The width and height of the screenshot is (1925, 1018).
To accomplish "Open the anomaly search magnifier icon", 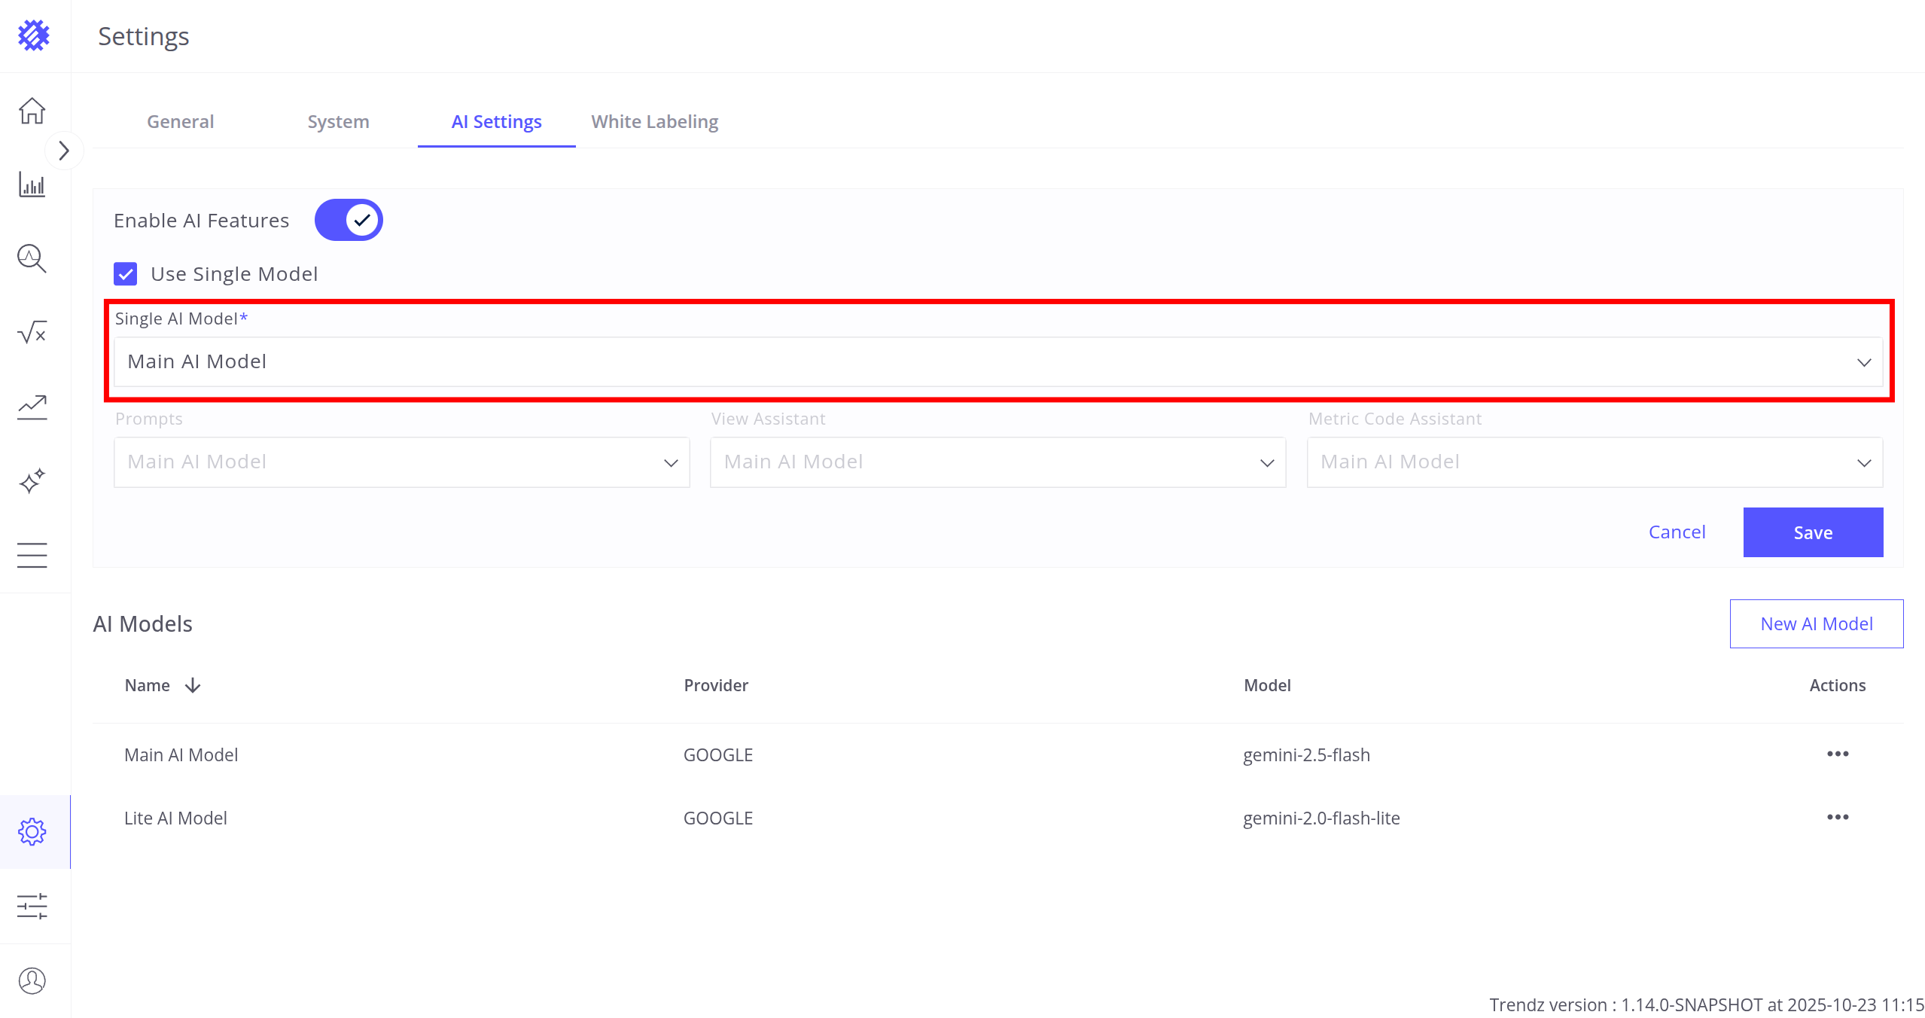I will tap(32, 258).
